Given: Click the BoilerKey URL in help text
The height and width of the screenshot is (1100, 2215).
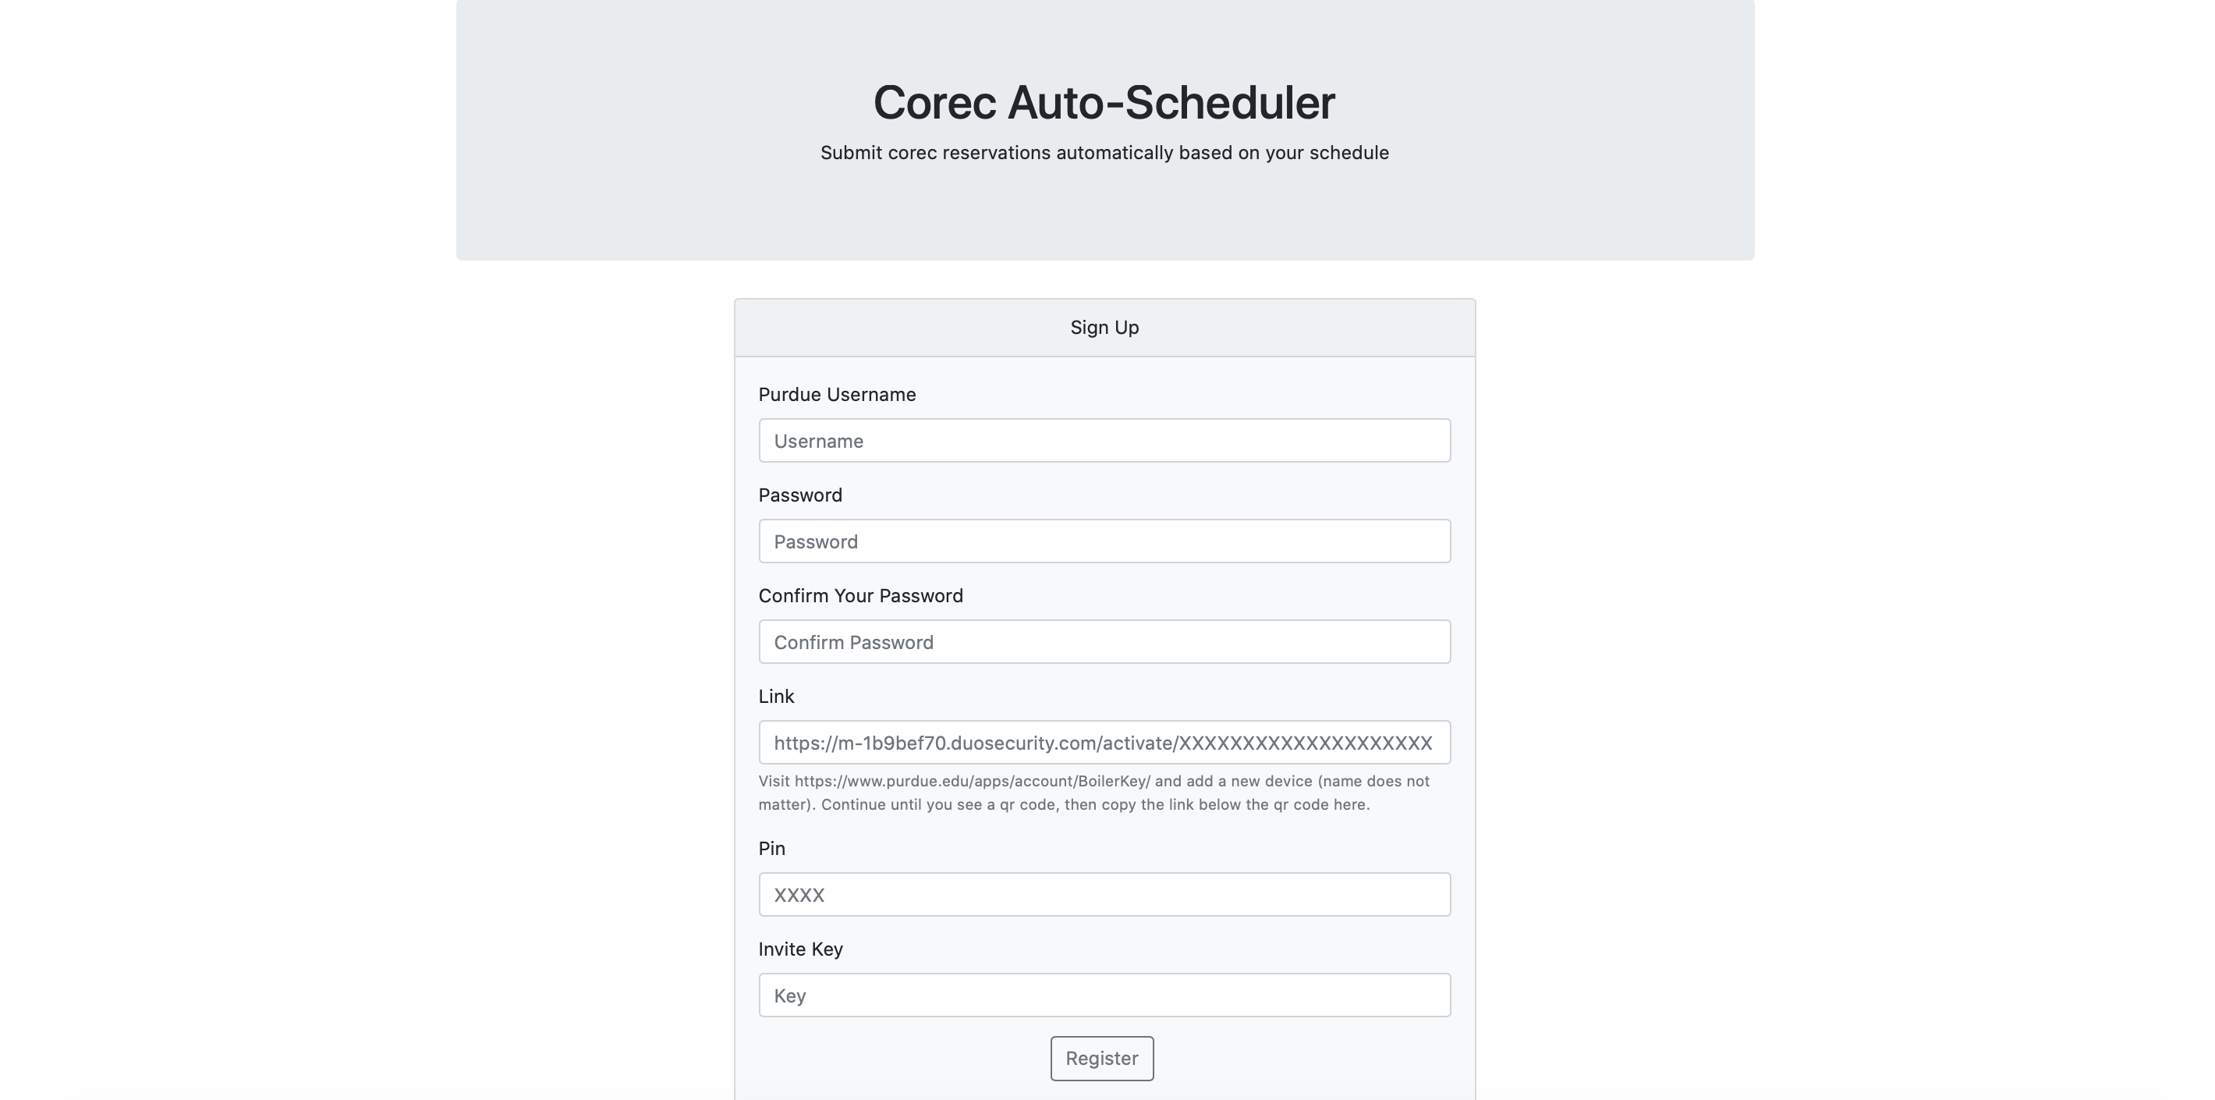Looking at the screenshot, I should pyautogui.click(x=972, y=781).
